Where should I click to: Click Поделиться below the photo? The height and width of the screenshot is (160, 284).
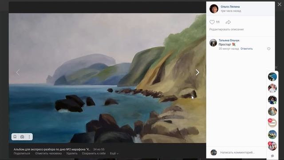(x=22, y=153)
